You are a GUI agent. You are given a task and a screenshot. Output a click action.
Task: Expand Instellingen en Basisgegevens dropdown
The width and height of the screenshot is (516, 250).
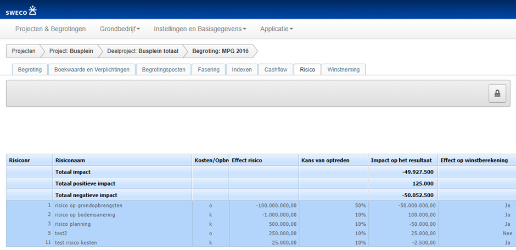pos(200,29)
